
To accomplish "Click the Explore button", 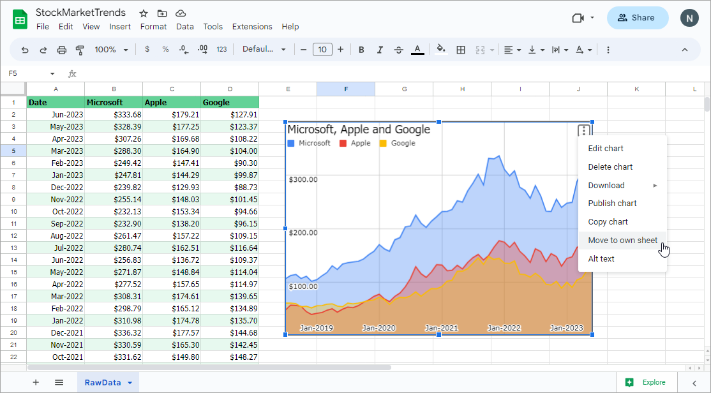I will [647, 383].
